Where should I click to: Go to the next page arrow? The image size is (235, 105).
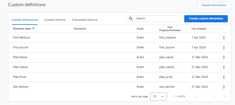click(215, 96)
